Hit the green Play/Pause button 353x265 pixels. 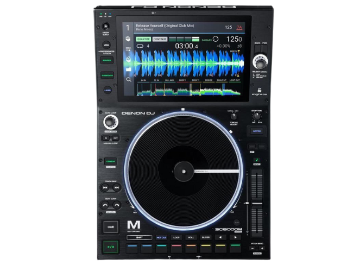pyautogui.click(x=111, y=247)
